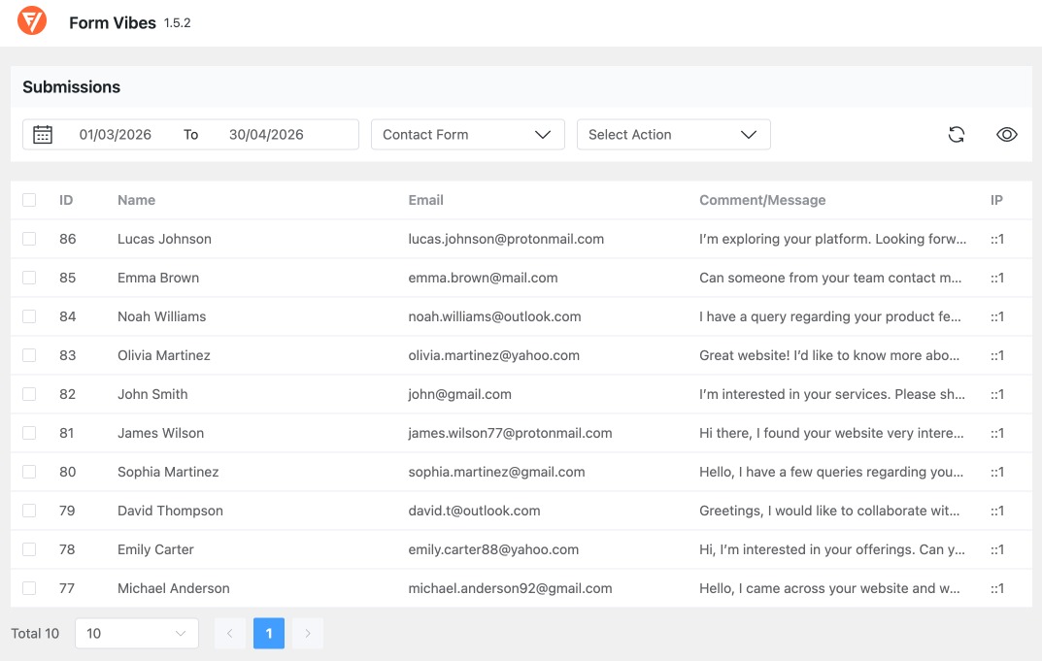
Task: Toggle the select-all submissions checkbox
Action: point(28,200)
